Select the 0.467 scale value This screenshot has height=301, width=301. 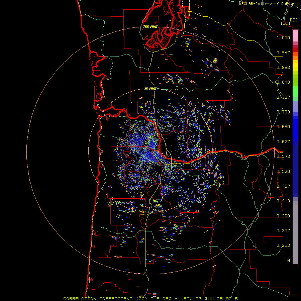point(283,186)
